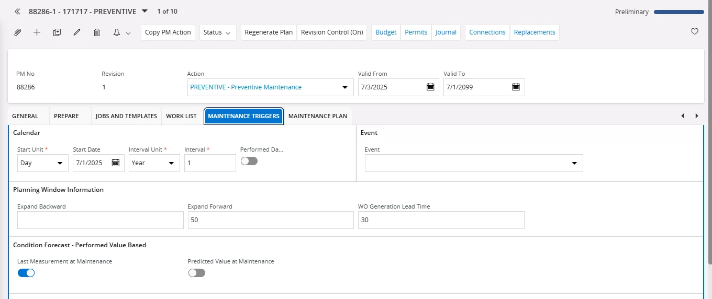Click the paperclip attachments icon
712x299 pixels.
pyautogui.click(x=17, y=32)
